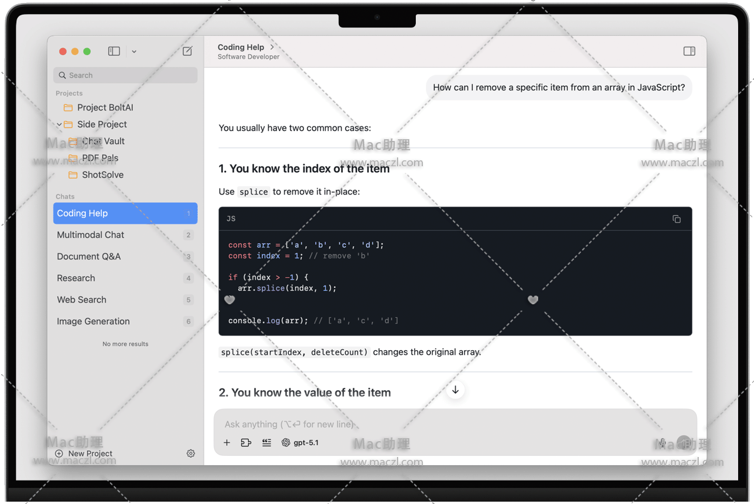Collapse the Side Project folder
This screenshot has height=504, width=754.
[x=59, y=125]
